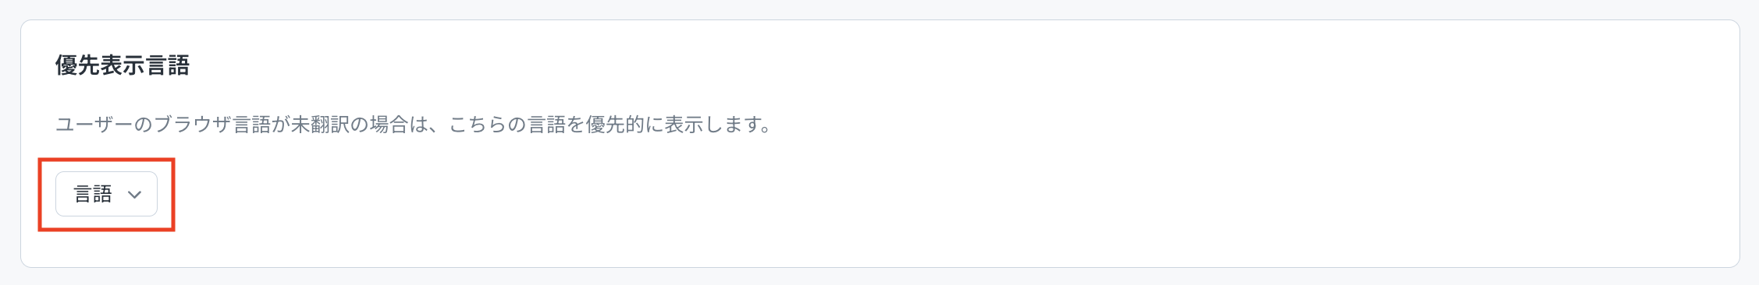Click the description about untranslated browser language
1759x285 pixels.
click(414, 125)
